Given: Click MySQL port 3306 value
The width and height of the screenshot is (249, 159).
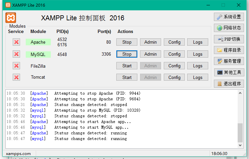Looking at the screenshot, I should [x=106, y=54].
